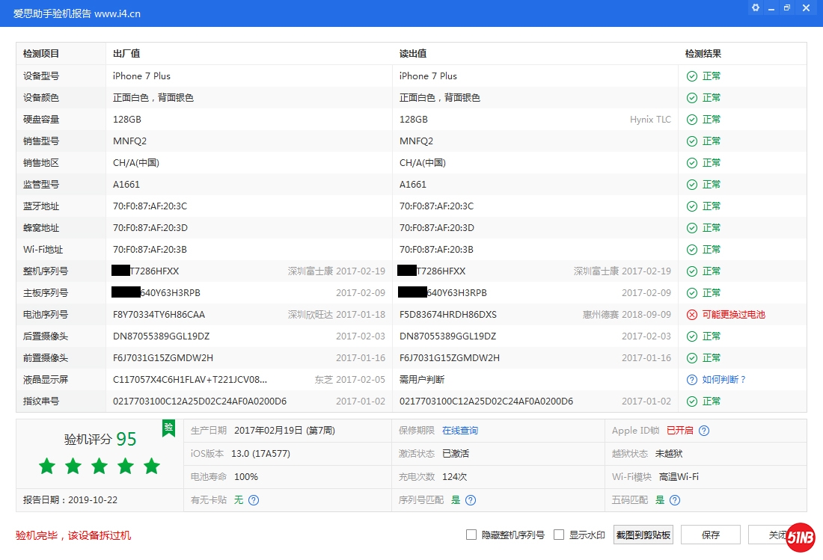The width and height of the screenshot is (823, 560).
Task: Open 在线查询 warranty link
Action: pos(459,431)
